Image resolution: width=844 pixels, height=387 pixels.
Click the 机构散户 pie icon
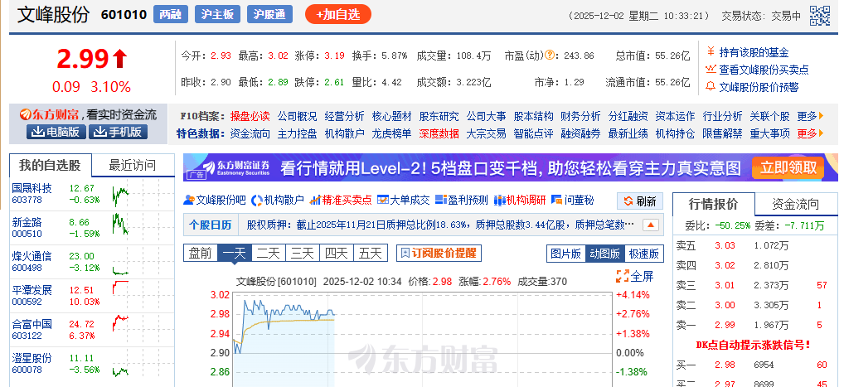click(257, 201)
